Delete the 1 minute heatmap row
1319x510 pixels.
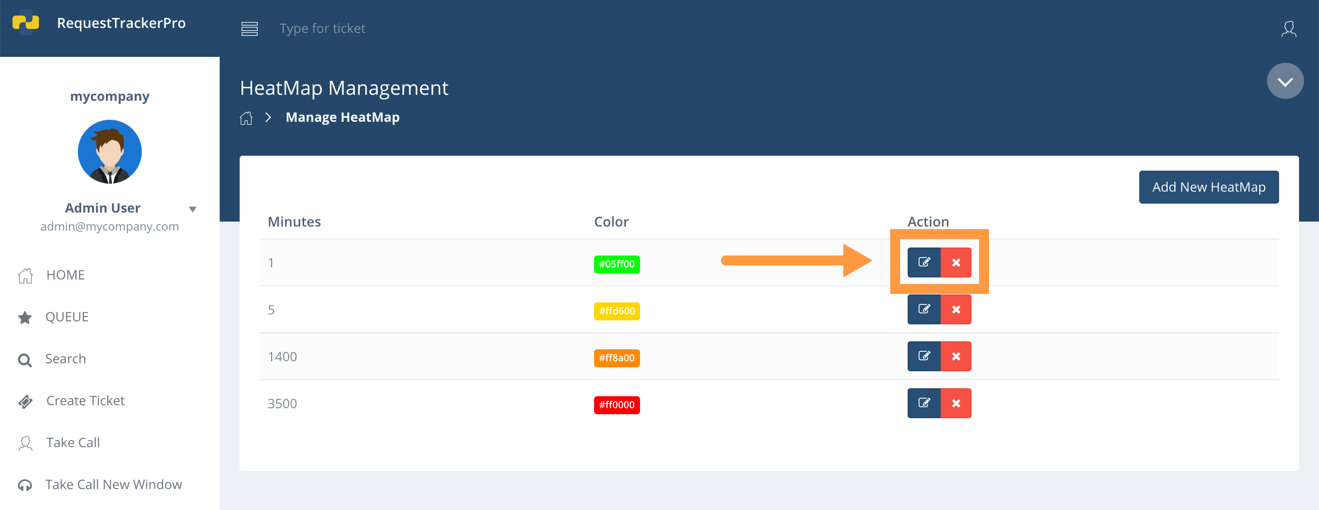(x=956, y=262)
